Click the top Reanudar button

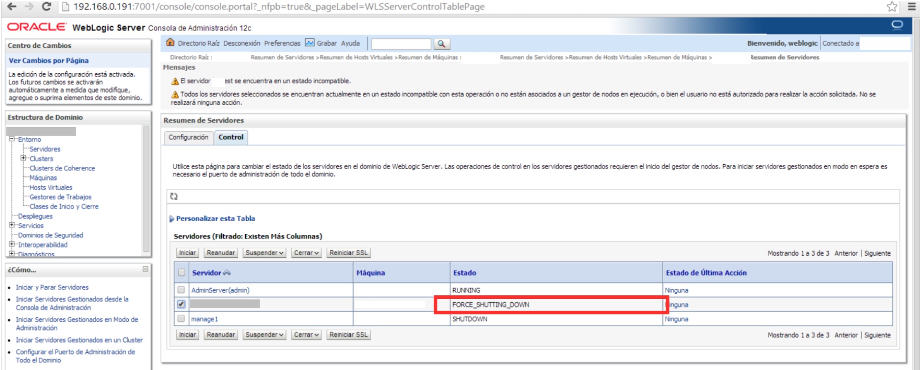point(221,253)
